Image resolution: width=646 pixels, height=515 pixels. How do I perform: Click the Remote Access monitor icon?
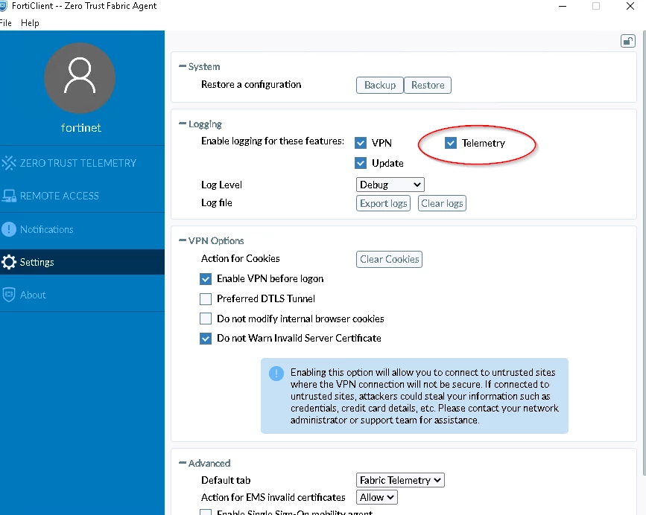coord(9,196)
